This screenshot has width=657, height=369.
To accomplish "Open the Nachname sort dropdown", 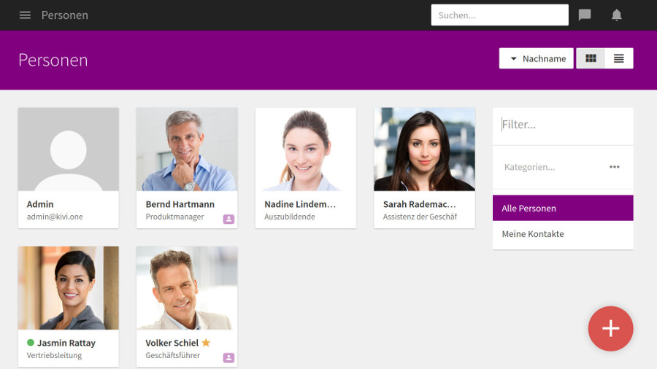I will pyautogui.click(x=537, y=58).
